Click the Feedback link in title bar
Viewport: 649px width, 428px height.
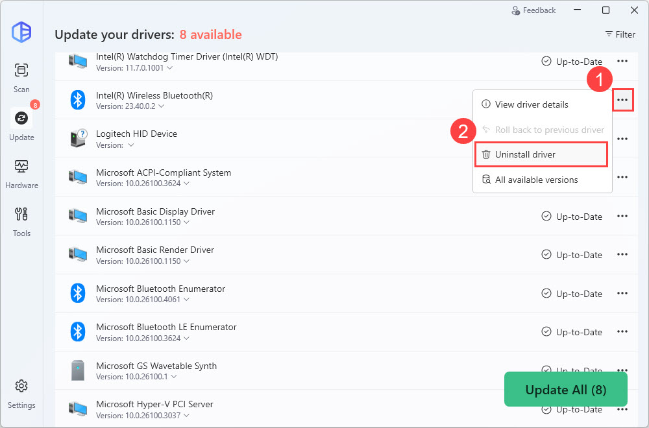tap(533, 10)
